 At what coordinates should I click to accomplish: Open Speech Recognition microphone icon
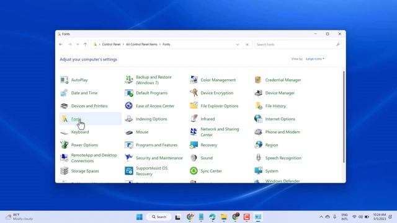pyautogui.click(x=258, y=158)
